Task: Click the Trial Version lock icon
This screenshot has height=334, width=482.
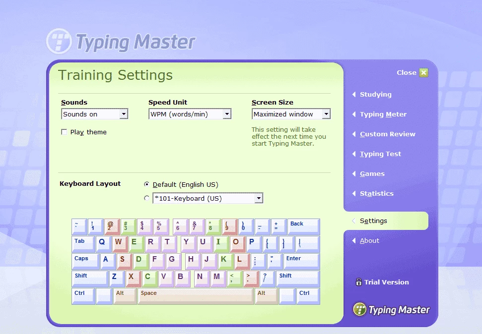Action: tap(358, 282)
